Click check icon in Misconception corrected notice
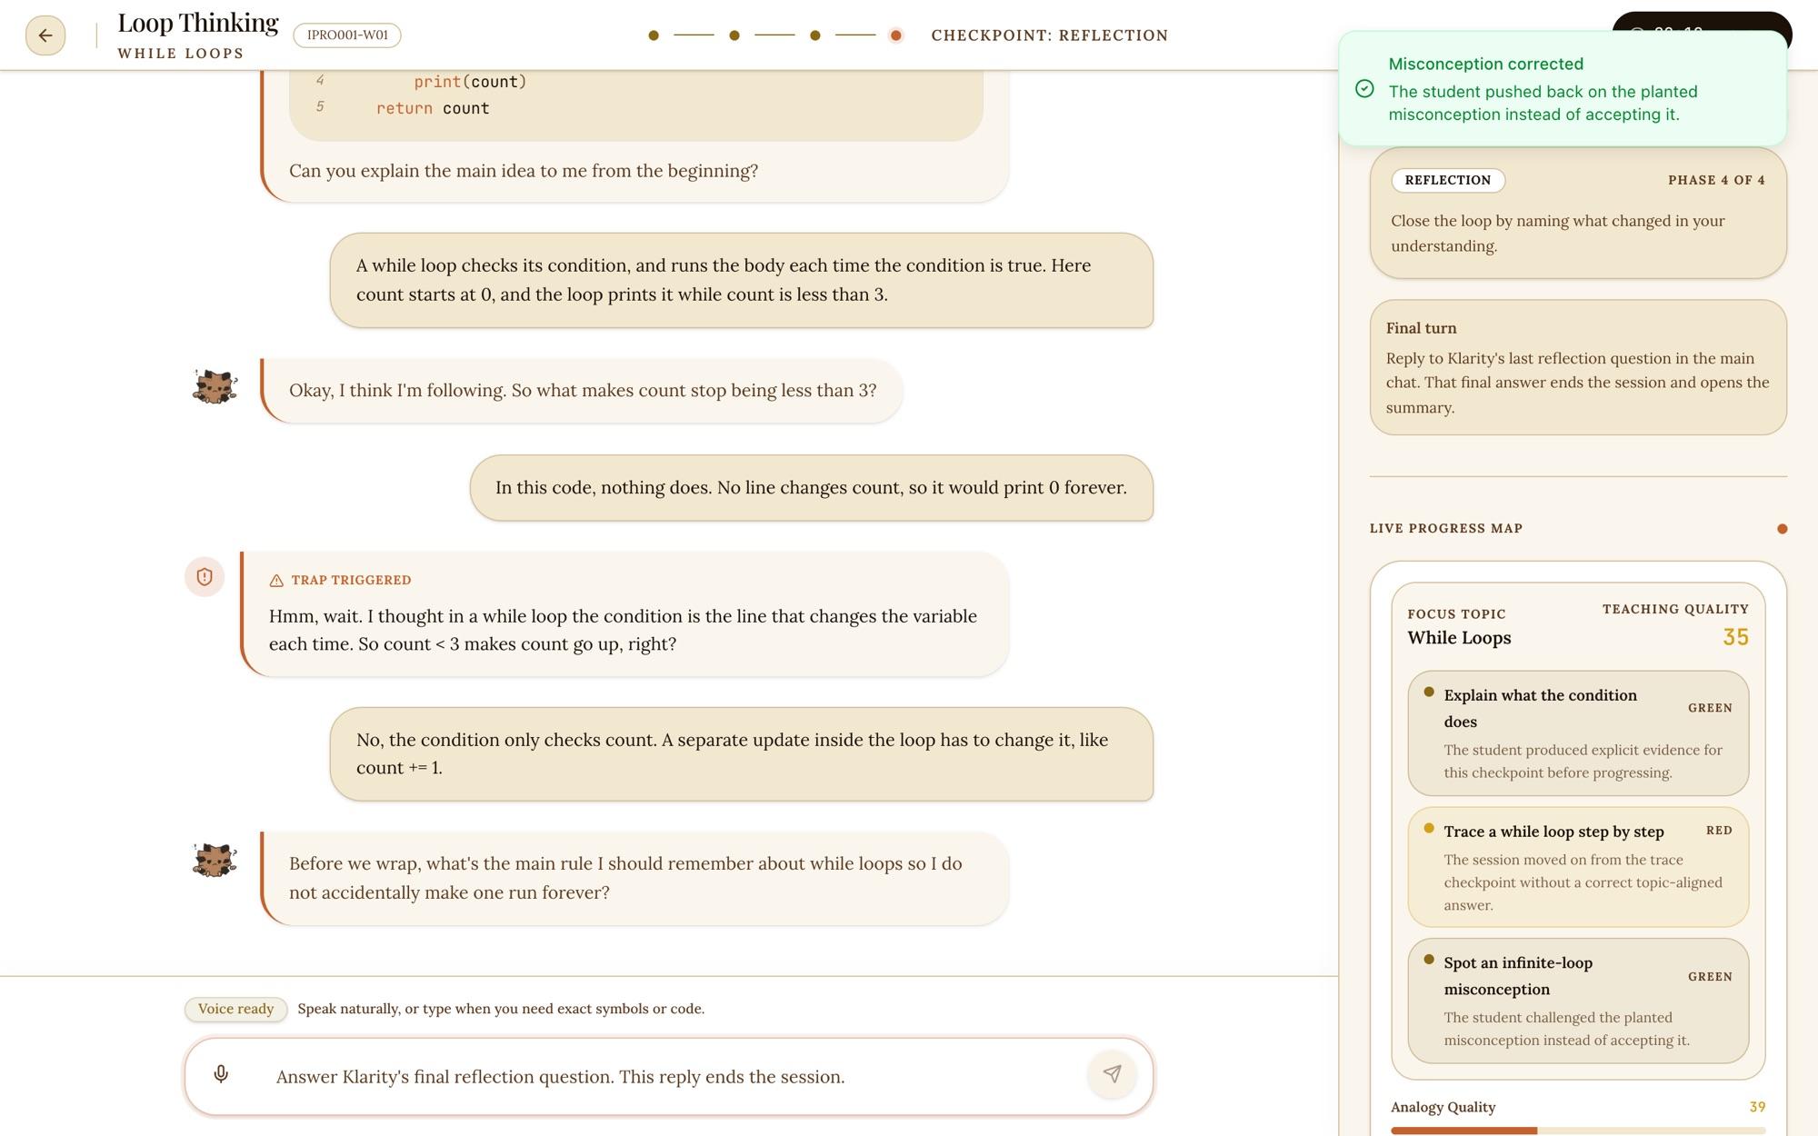The image size is (1818, 1136). [1364, 88]
